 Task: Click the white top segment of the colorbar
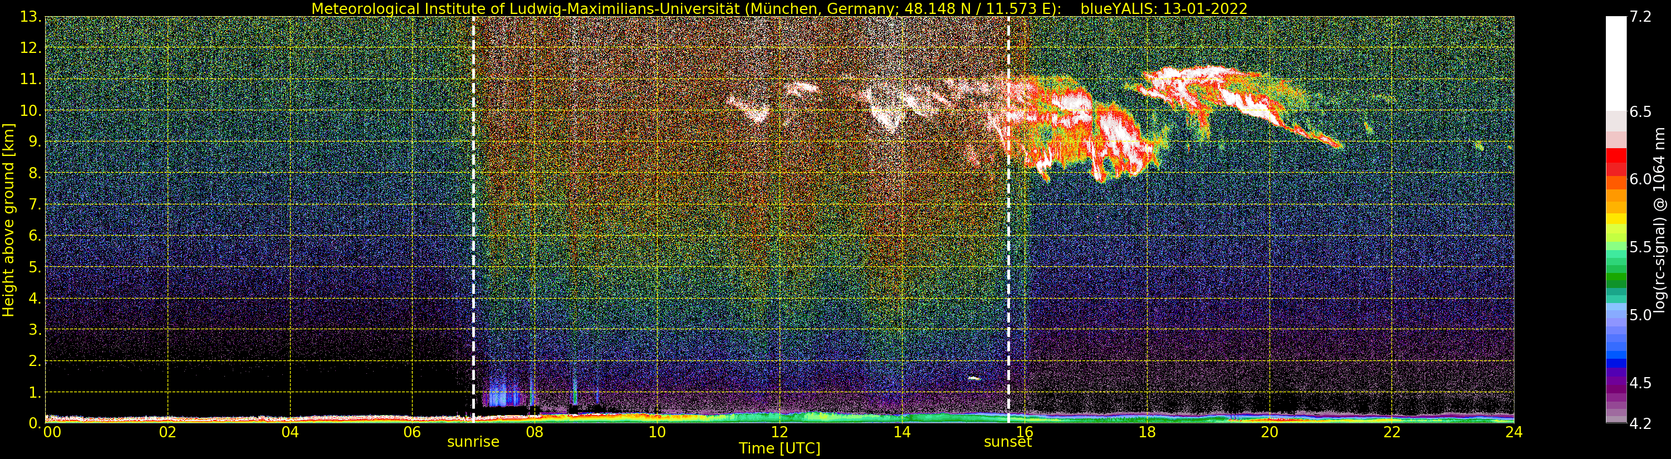1616,64
